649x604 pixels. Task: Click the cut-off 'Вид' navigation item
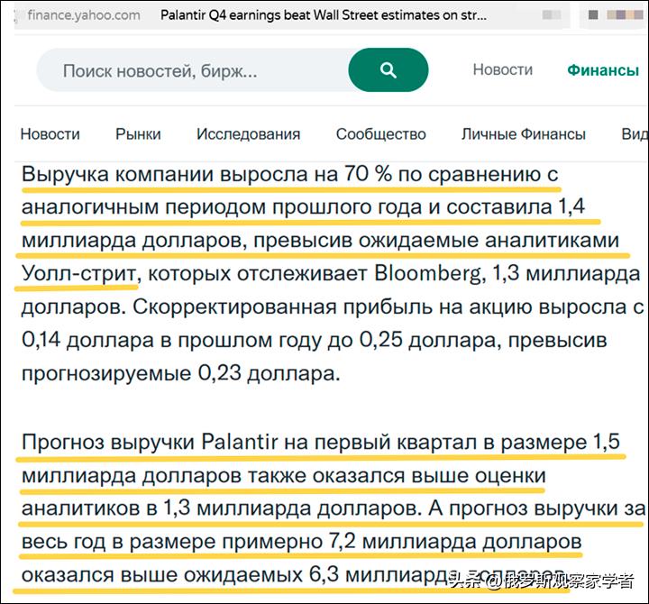[x=634, y=133]
